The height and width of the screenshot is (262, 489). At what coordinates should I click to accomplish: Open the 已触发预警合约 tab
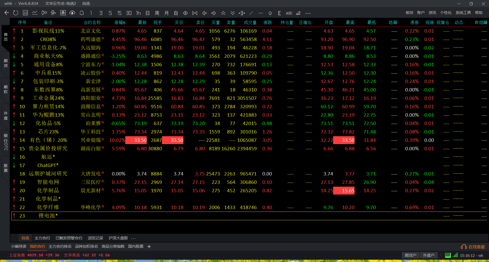(69, 238)
